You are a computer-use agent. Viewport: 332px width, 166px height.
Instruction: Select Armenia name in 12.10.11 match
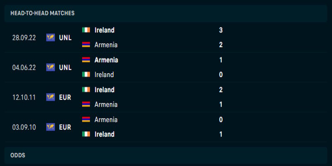point(106,105)
